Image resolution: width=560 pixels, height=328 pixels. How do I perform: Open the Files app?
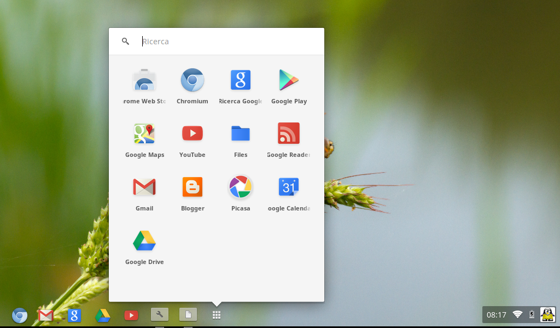(241, 133)
